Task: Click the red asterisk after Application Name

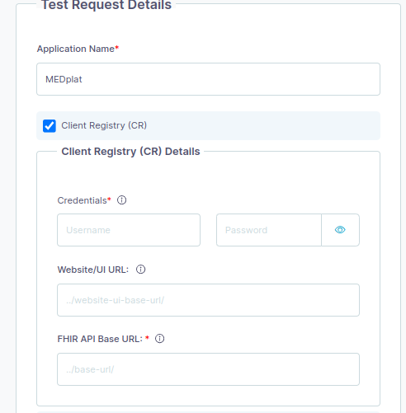Action: point(117,48)
